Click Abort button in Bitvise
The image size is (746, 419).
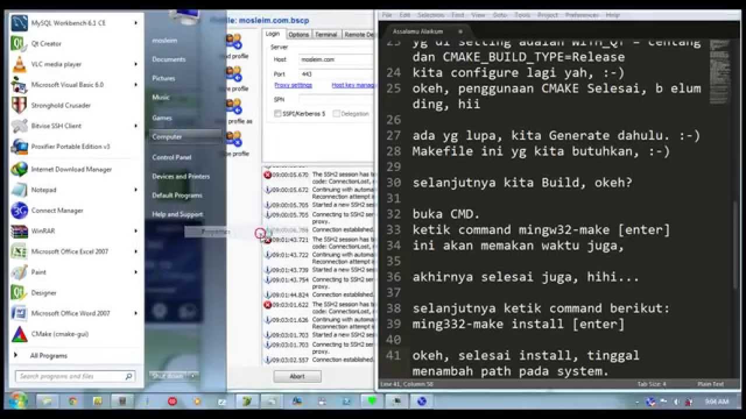[x=297, y=377]
